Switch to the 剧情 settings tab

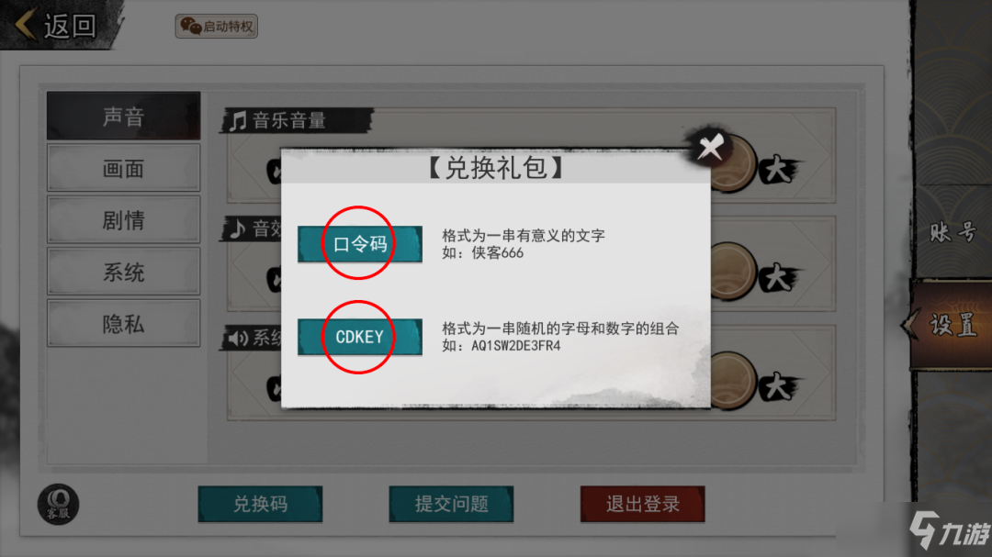[123, 220]
